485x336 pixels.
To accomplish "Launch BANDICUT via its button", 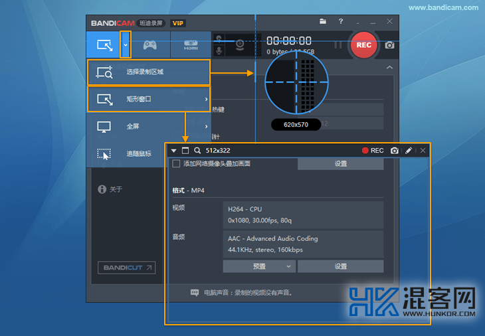I will (x=126, y=268).
